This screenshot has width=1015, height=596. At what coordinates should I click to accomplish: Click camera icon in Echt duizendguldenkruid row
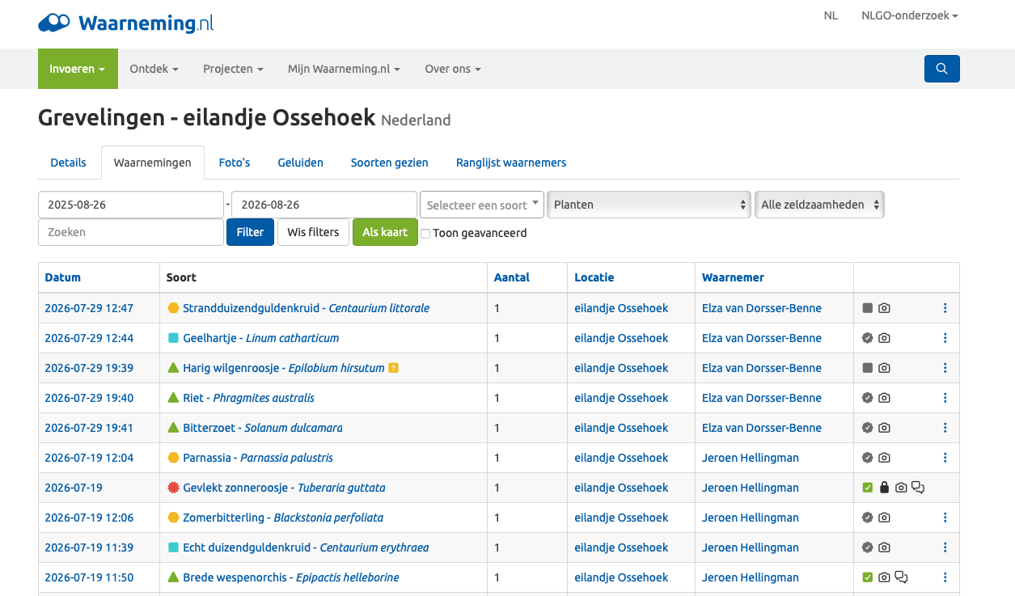pyautogui.click(x=884, y=547)
